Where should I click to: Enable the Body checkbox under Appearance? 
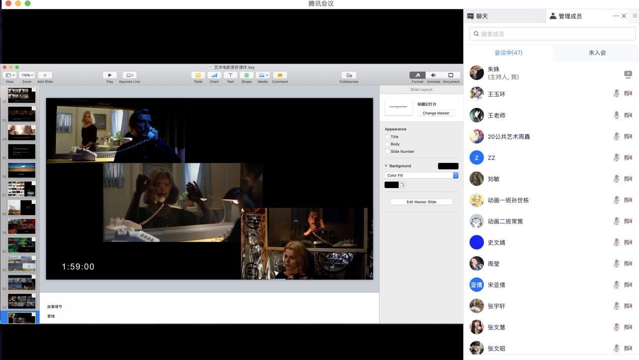387,144
